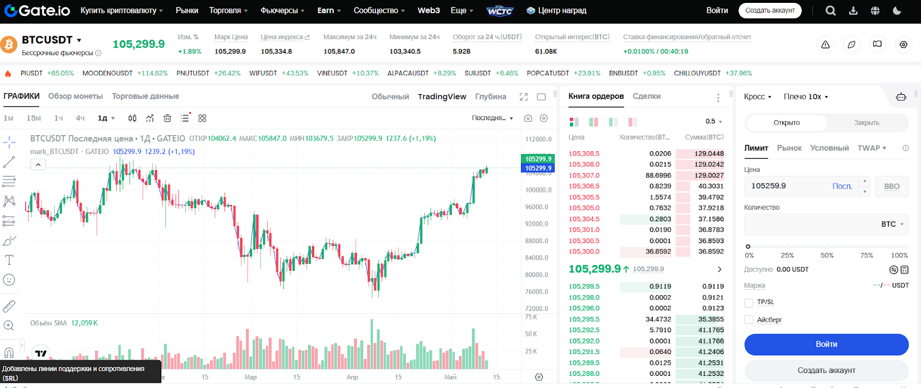Viewport: 921px width, 388px height.
Task: Open chart settings gear beside camera
Action: tap(543, 118)
